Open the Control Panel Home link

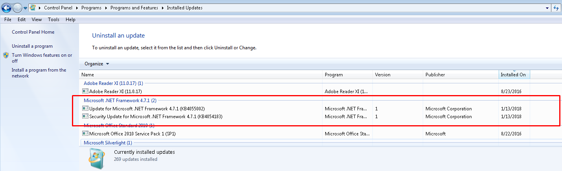33,32
